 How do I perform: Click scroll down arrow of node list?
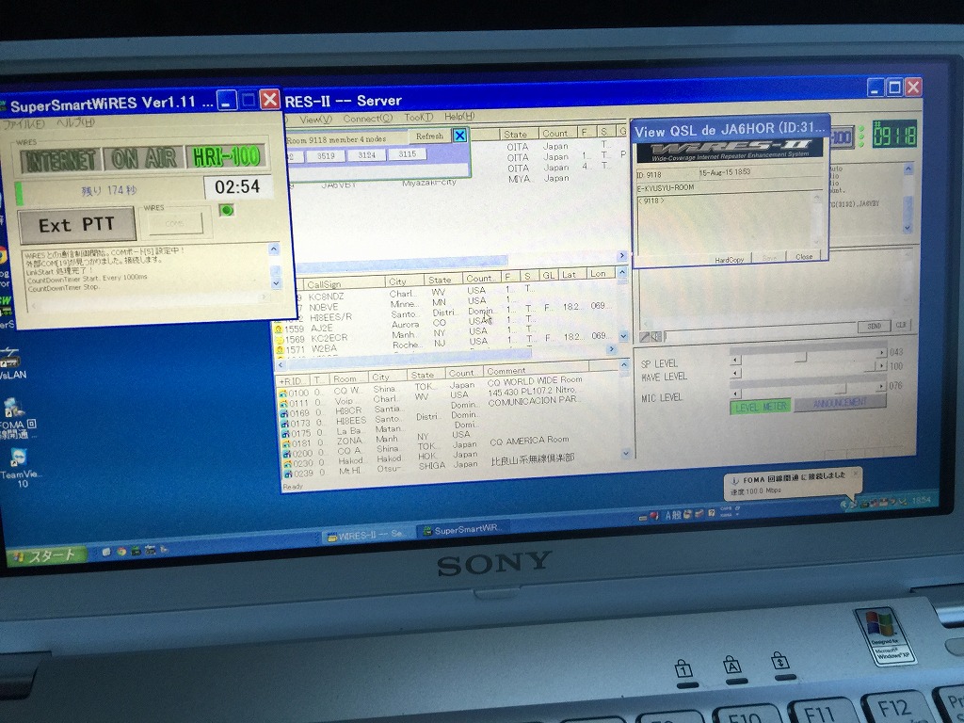point(623,336)
